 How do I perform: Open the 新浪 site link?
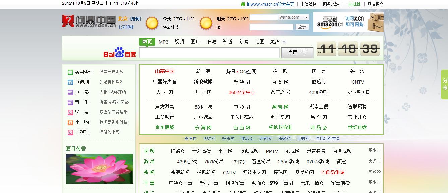[x=203, y=71]
